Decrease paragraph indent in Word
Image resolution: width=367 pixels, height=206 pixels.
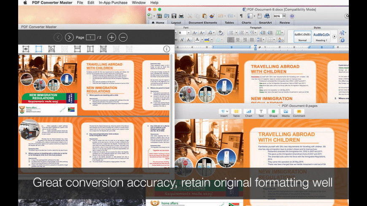click(262, 33)
